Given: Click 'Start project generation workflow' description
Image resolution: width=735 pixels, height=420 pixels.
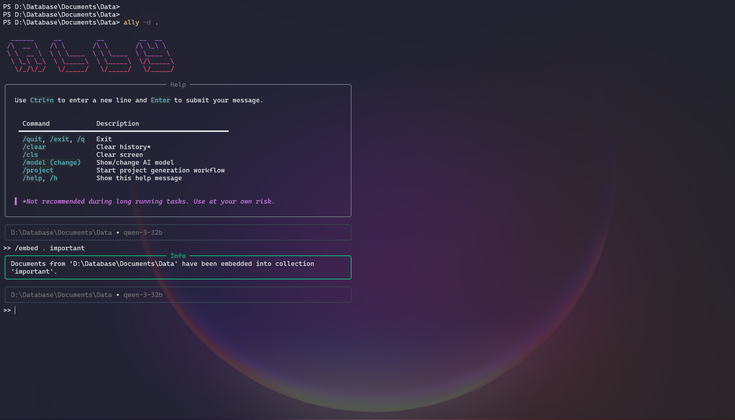Looking at the screenshot, I should 160,170.
